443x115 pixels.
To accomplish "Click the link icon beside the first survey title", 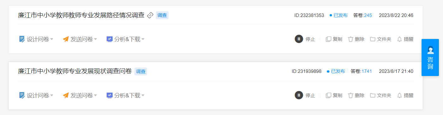I will [151, 15].
